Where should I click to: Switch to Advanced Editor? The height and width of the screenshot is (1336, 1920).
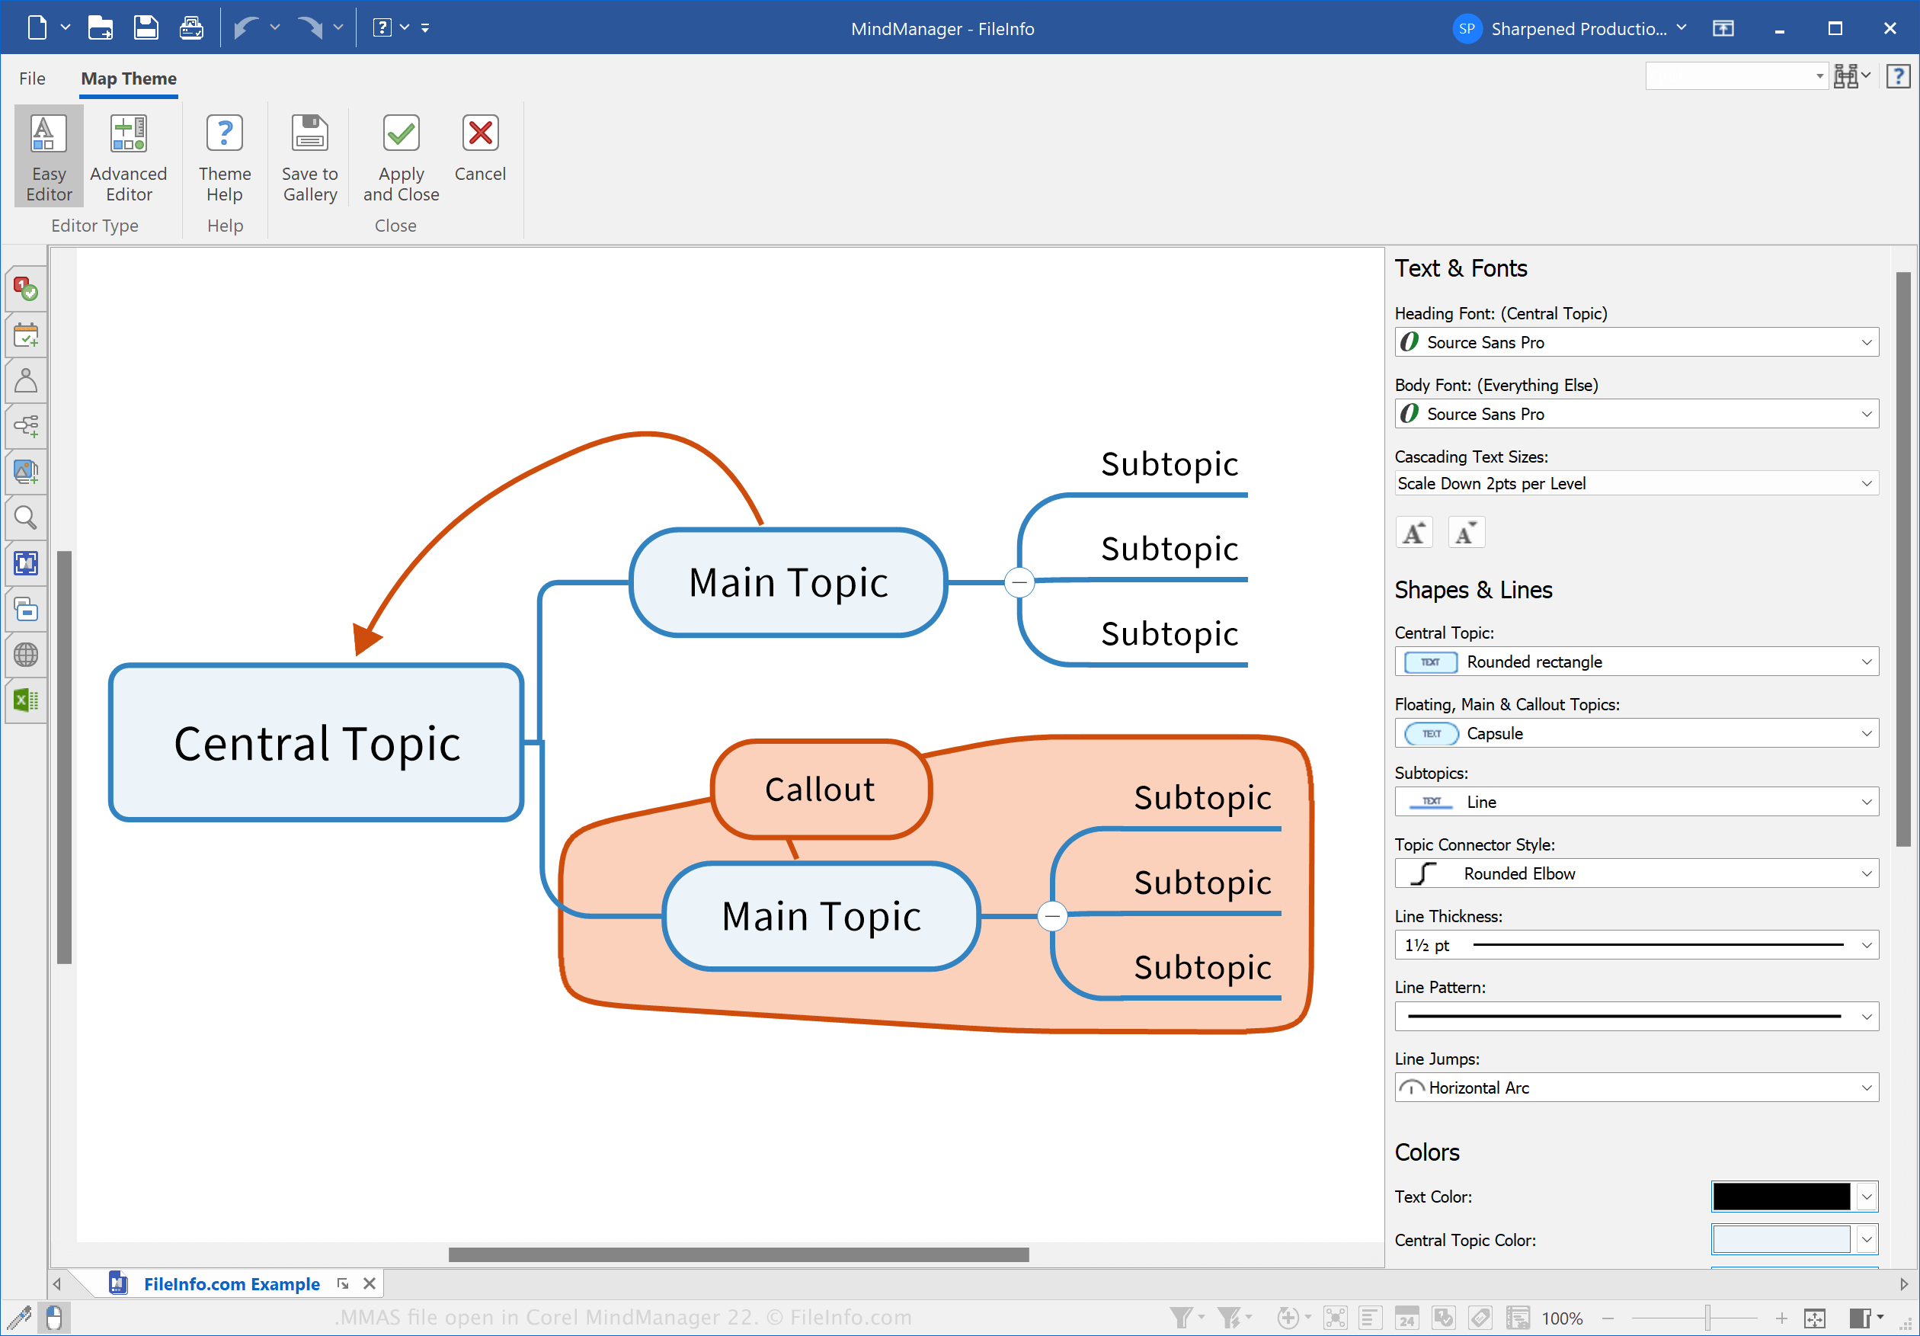pyautogui.click(x=129, y=157)
